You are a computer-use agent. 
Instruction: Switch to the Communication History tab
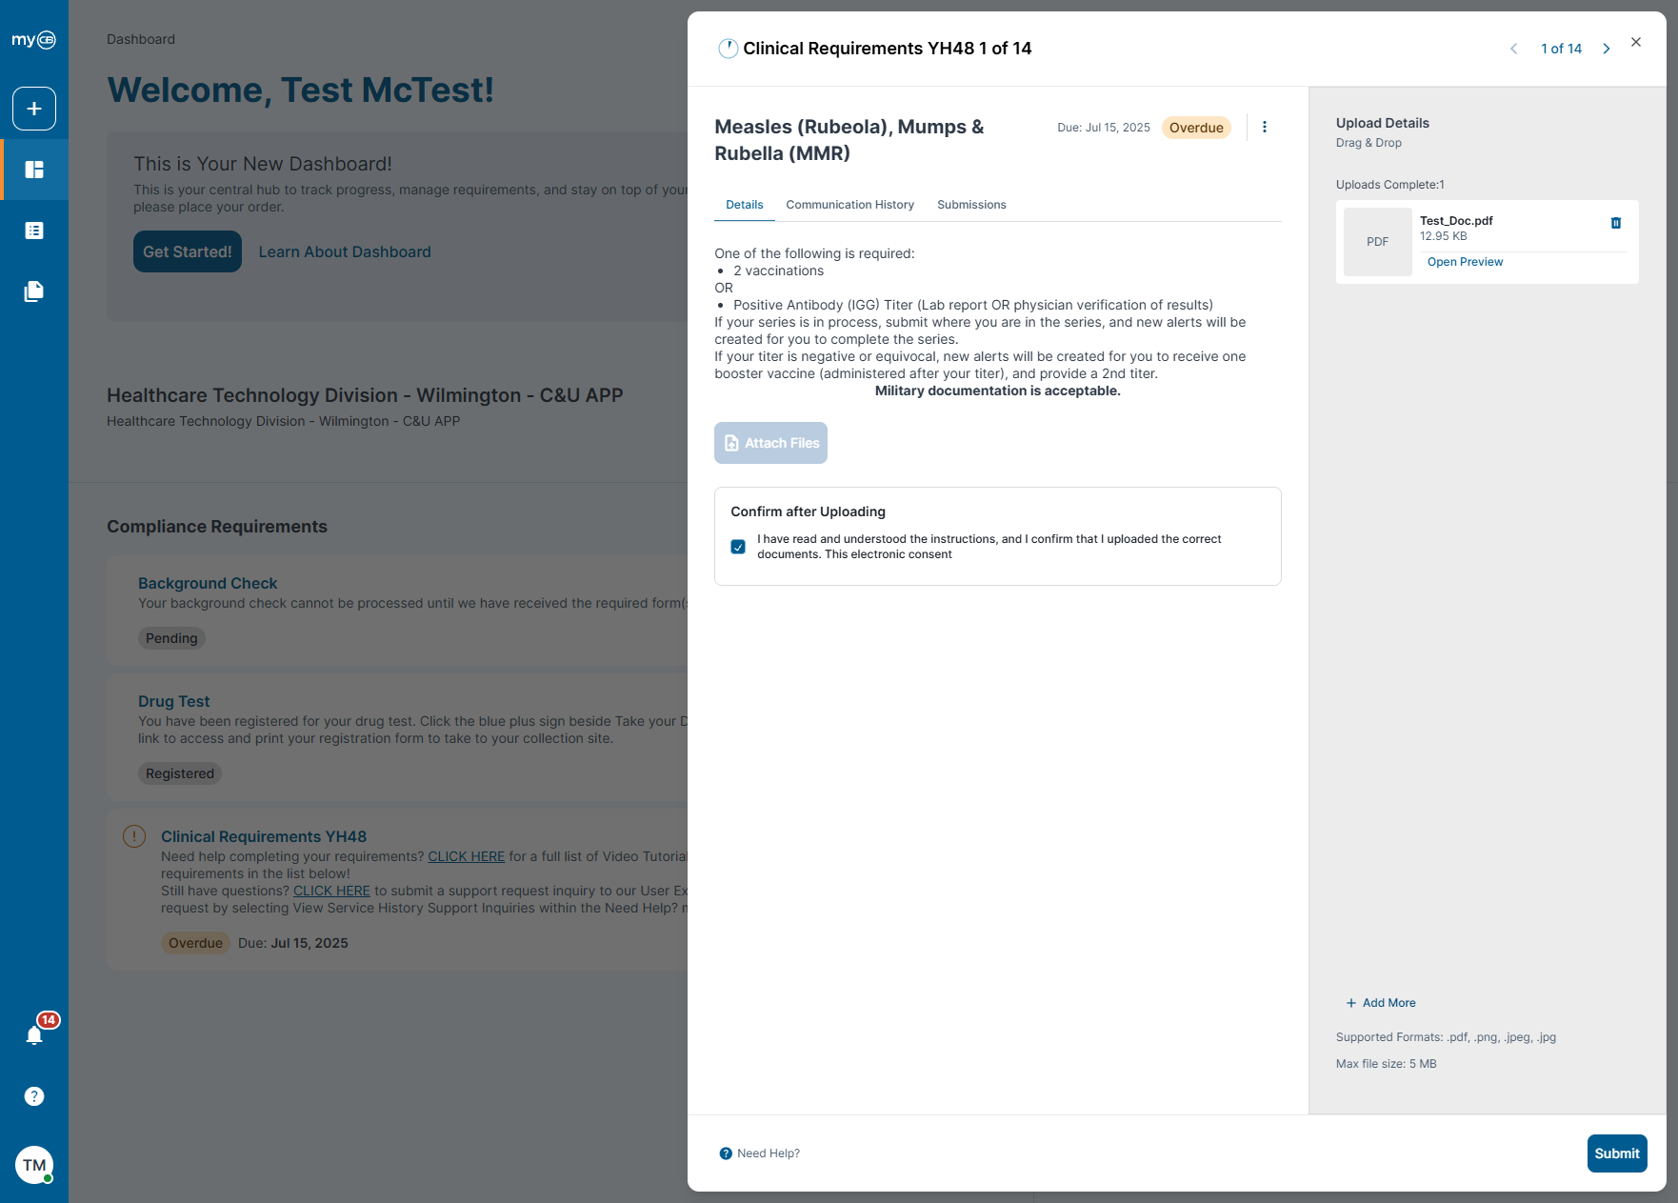click(x=850, y=205)
